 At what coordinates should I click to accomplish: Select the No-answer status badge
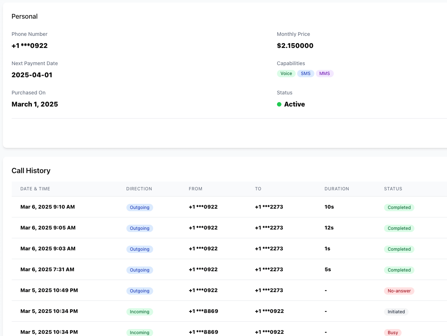[399, 291]
